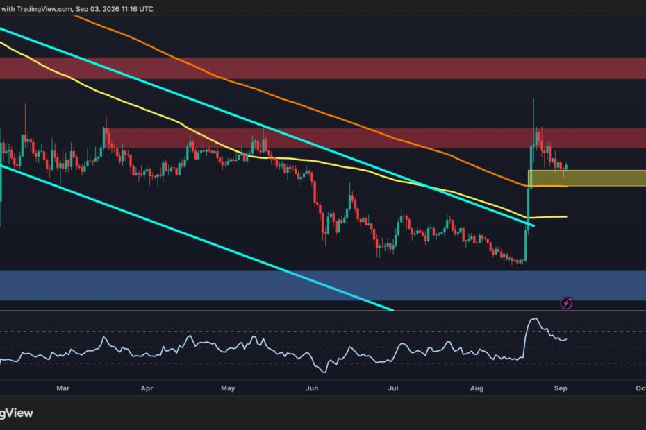Click the topmost red resistance zone
This screenshot has height=430, width=646.
[323, 68]
